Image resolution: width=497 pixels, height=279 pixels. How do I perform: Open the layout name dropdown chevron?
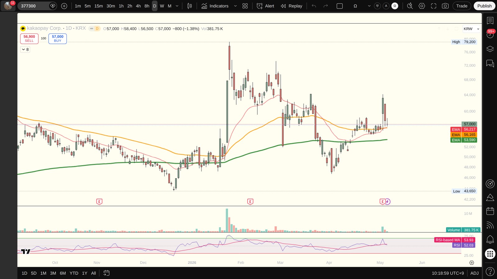click(369, 6)
